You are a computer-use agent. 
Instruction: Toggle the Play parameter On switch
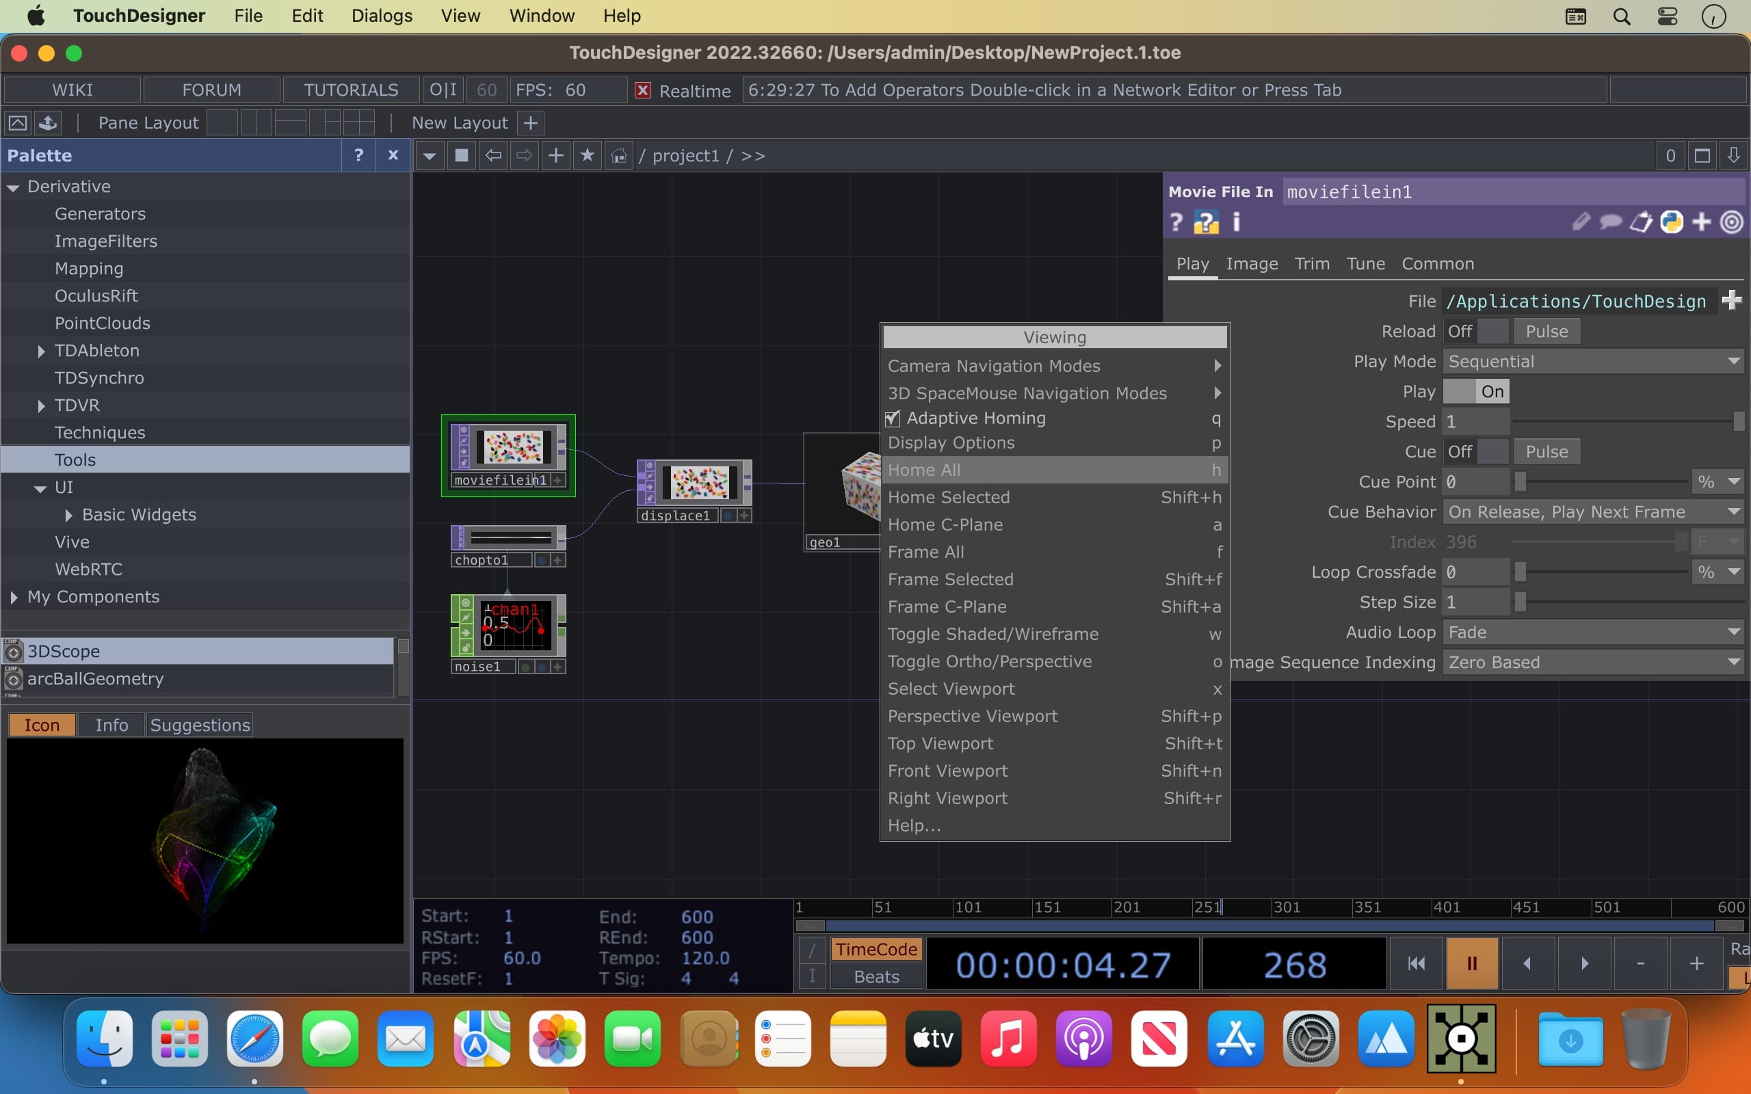[1476, 391]
